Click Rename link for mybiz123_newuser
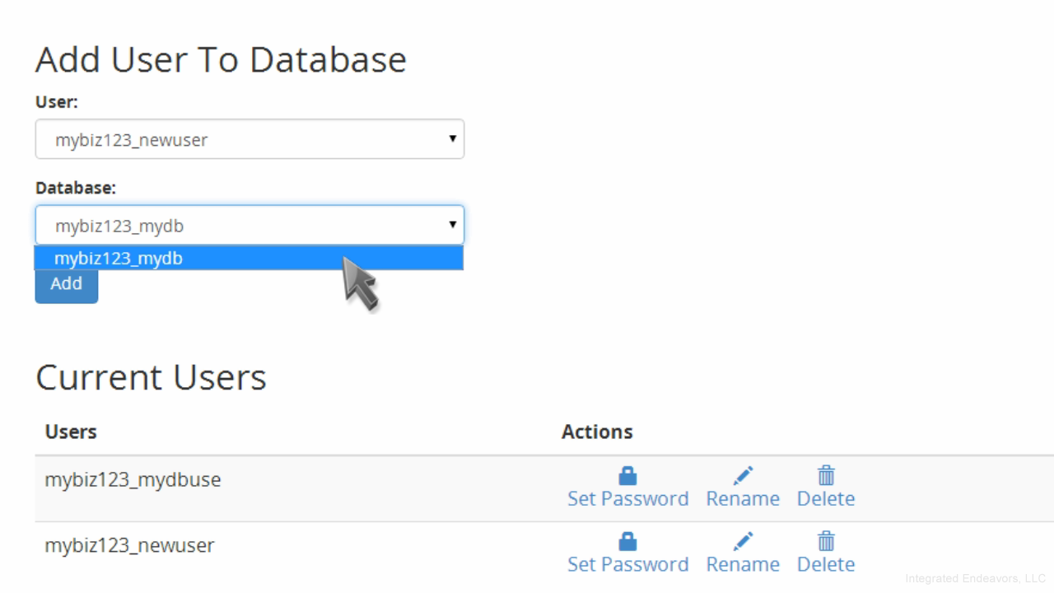The height and width of the screenshot is (593, 1054). point(743,565)
